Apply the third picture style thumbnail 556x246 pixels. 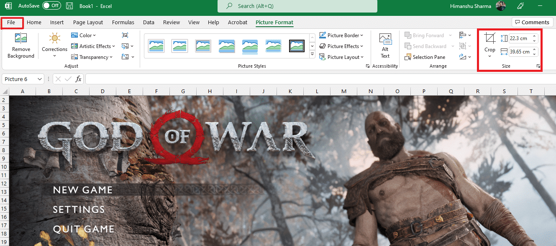tap(203, 46)
